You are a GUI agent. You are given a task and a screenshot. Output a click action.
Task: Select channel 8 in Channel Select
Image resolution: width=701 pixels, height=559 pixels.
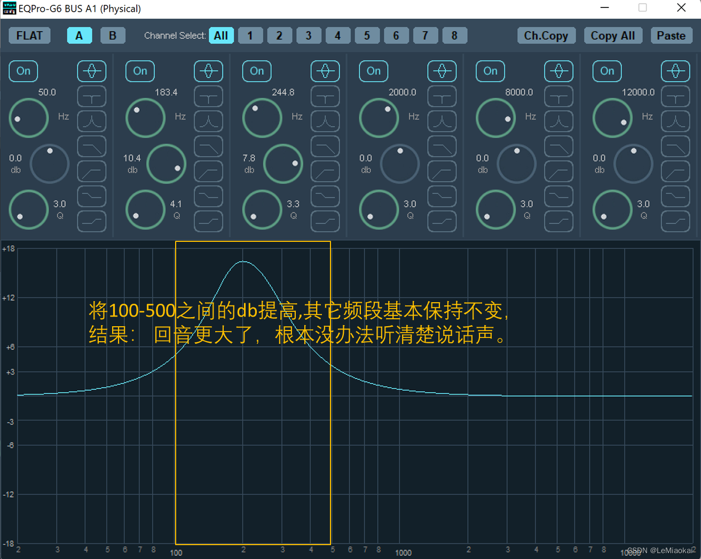point(454,36)
